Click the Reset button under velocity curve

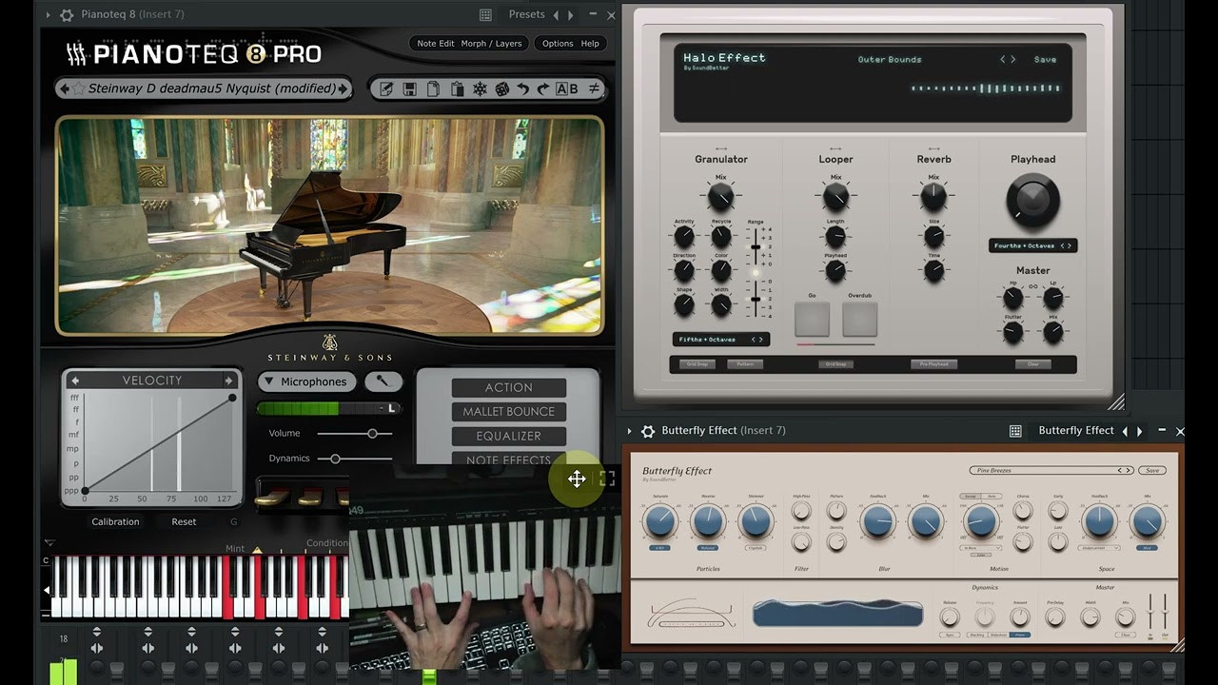coord(184,521)
